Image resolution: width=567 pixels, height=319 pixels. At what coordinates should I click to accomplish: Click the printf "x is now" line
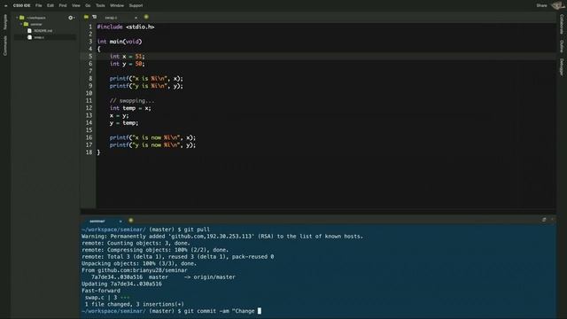tap(152, 137)
